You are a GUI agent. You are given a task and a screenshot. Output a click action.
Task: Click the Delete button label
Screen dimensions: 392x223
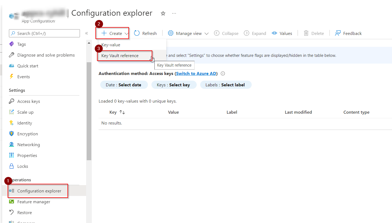318,34
